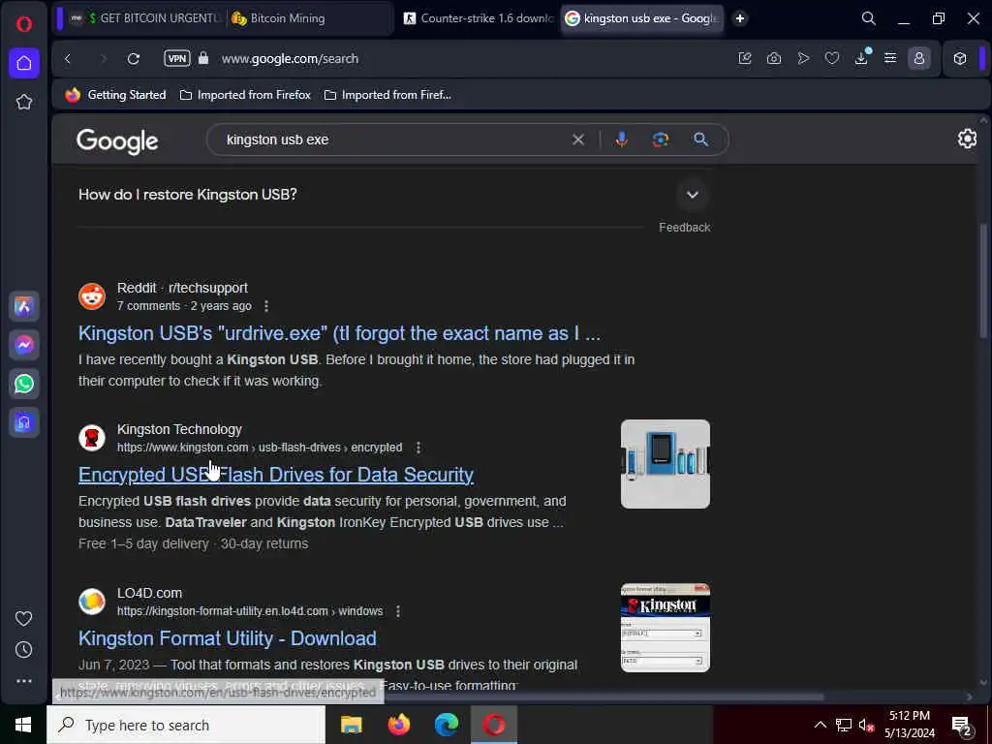This screenshot has width=992, height=744.
Task: Open File Explorer from taskbar
Action: point(351,725)
